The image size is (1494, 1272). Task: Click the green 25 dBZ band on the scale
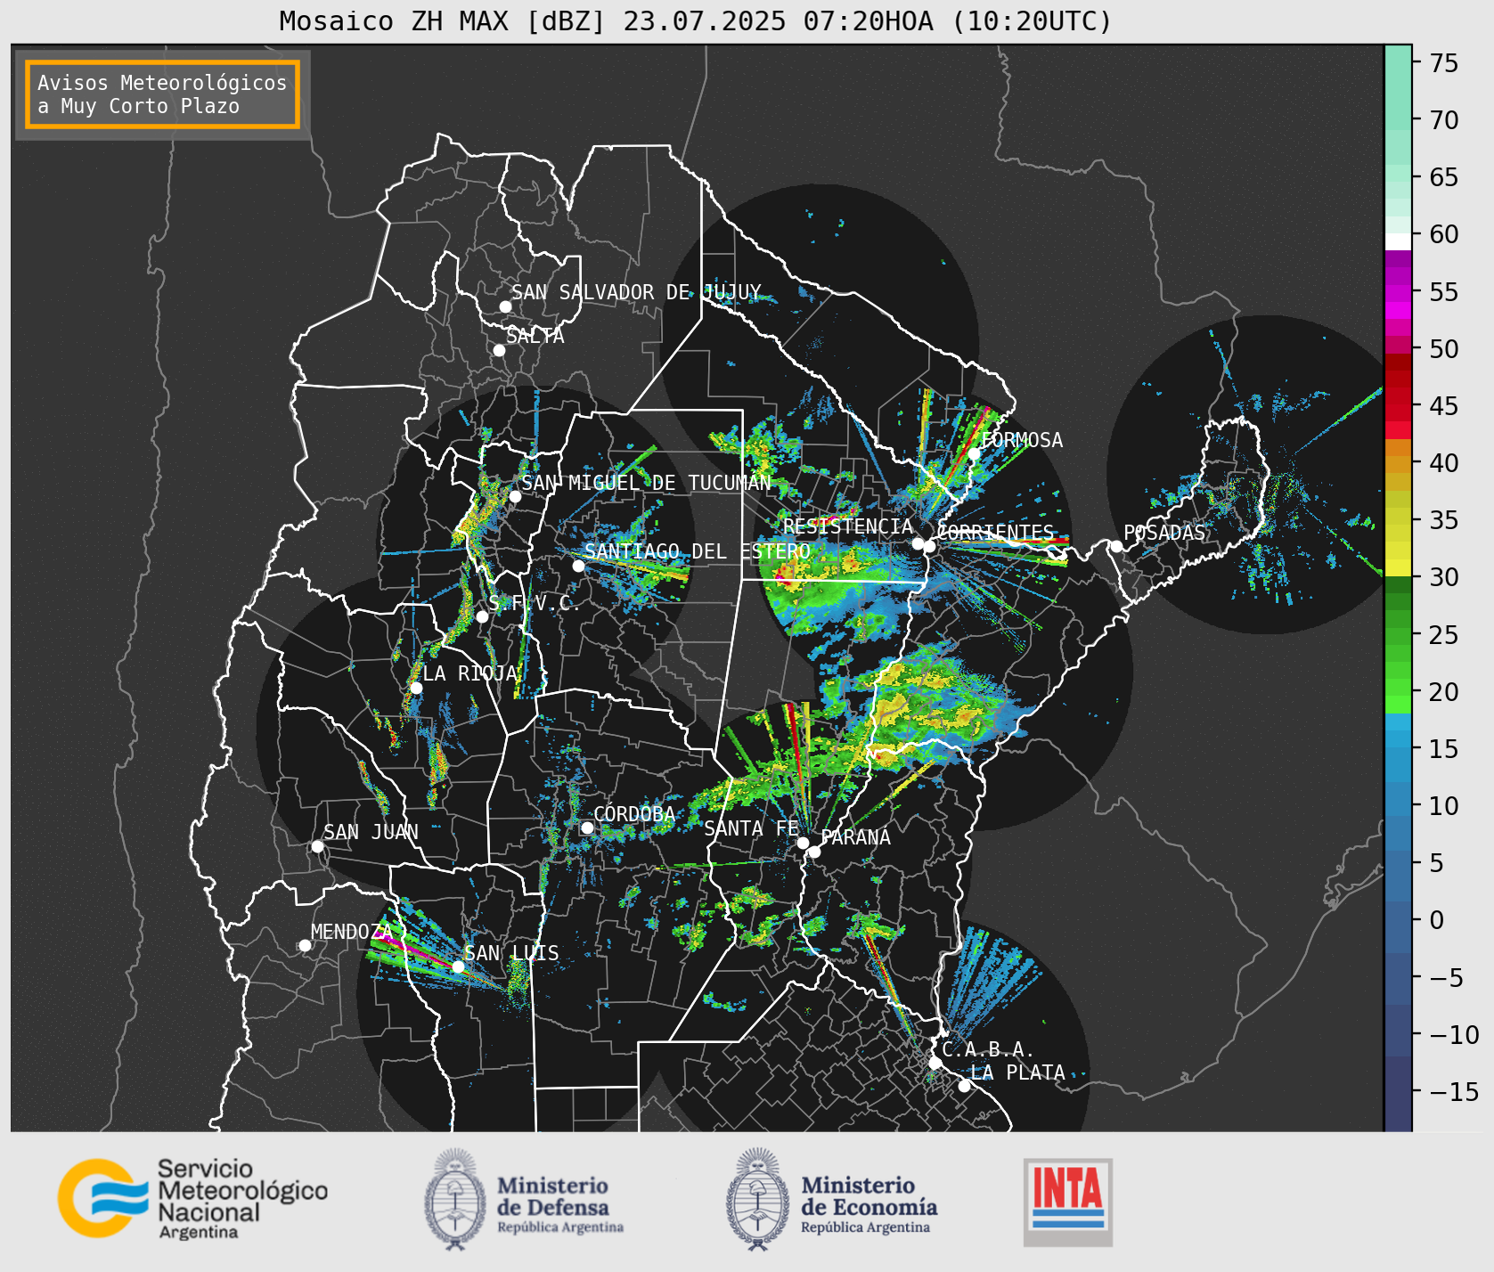tap(1398, 635)
